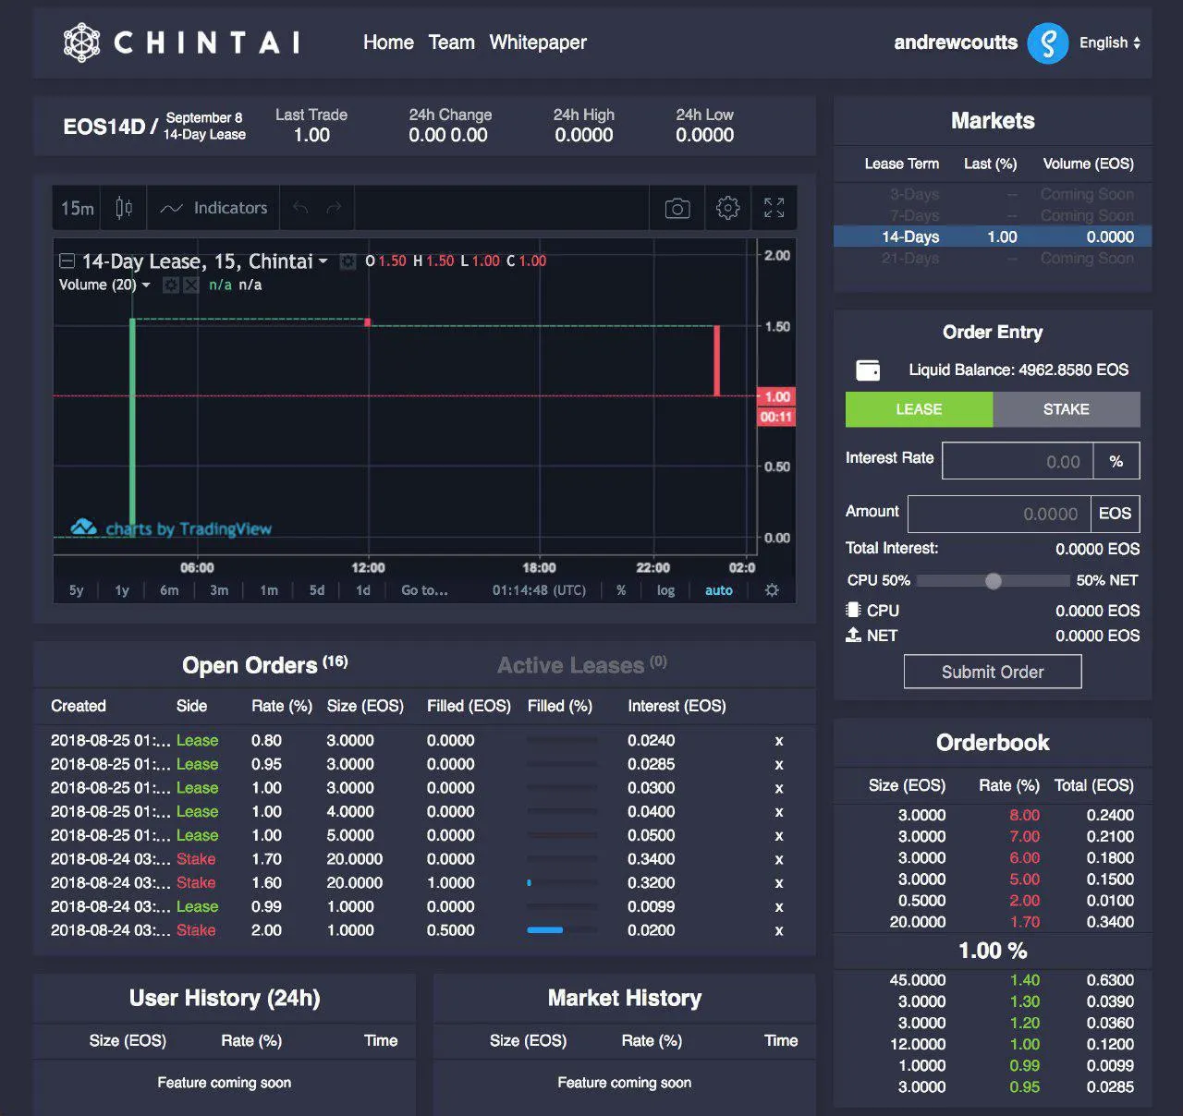
Task: Set chart range to 1m
Action: click(x=269, y=590)
